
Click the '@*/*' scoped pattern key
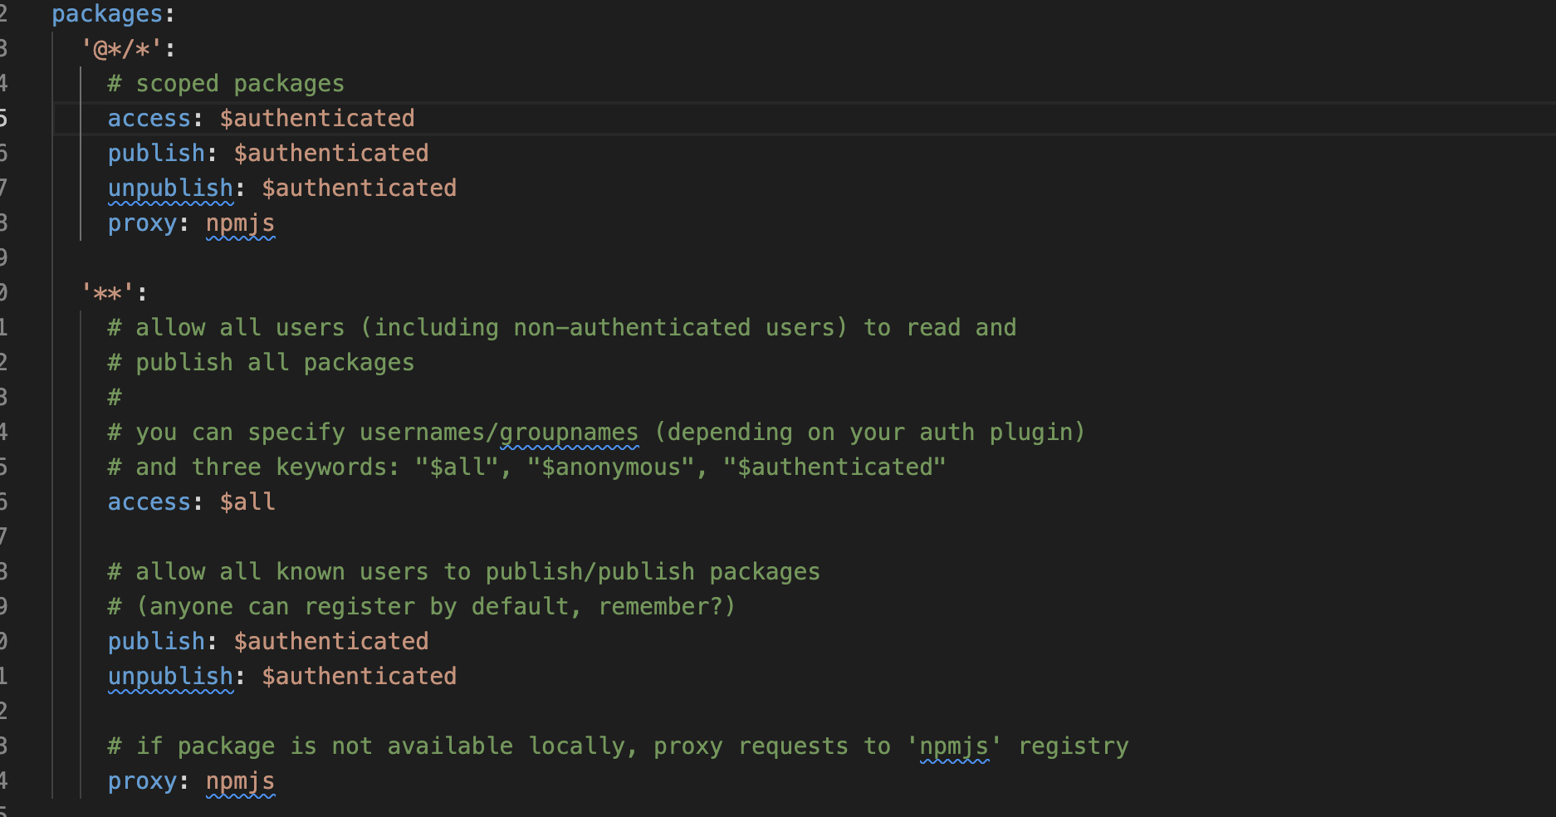point(122,49)
